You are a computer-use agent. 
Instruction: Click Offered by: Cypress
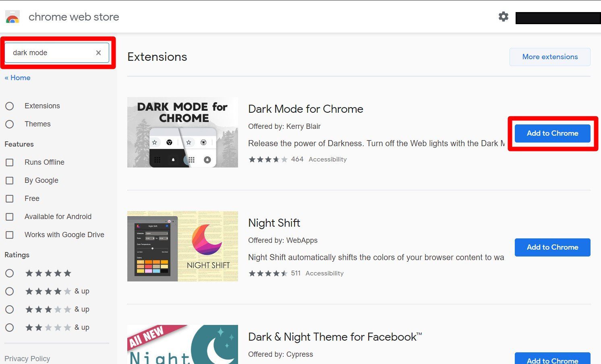point(280,354)
